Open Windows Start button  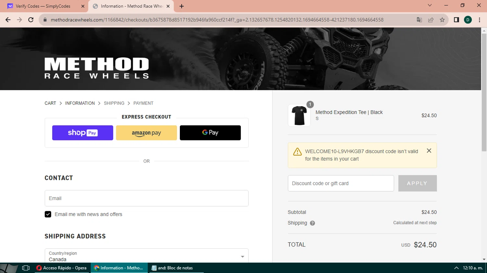[x=9, y=268]
